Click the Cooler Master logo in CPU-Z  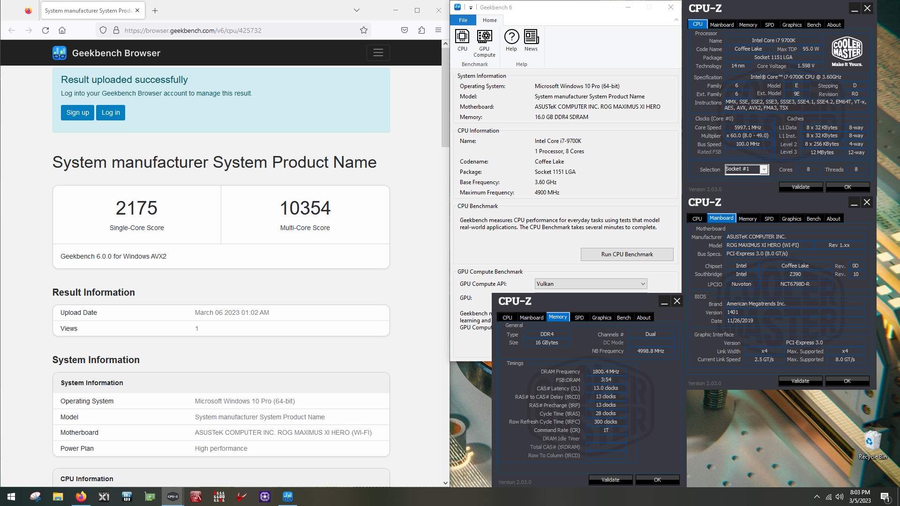click(847, 51)
